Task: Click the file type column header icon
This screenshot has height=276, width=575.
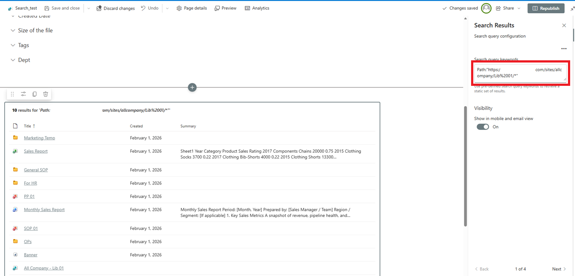Action: (15, 126)
